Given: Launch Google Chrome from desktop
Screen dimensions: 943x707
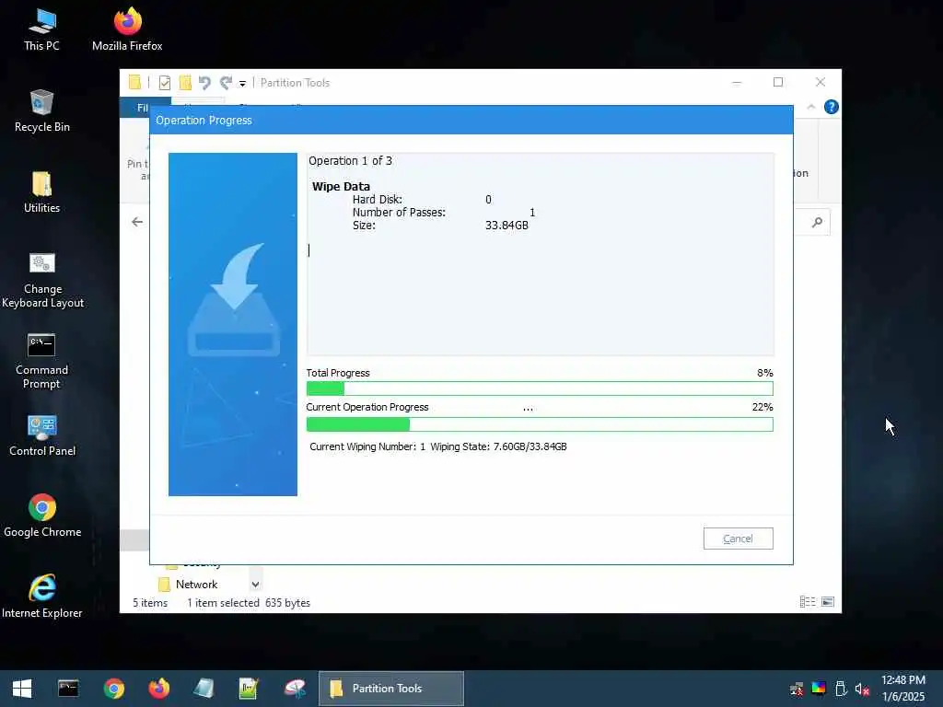Looking at the screenshot, I should pos(42,516).
